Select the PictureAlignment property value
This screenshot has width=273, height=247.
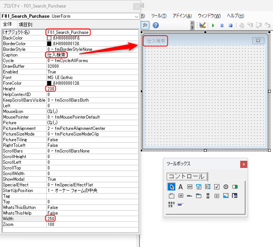(x=92, y=128)
